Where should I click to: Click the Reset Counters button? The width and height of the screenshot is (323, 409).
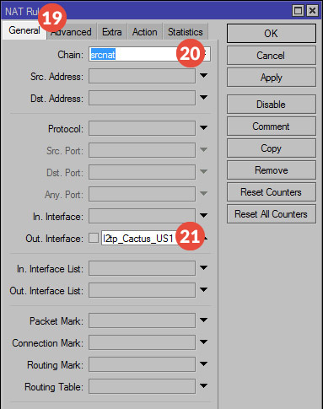(272, 192)
